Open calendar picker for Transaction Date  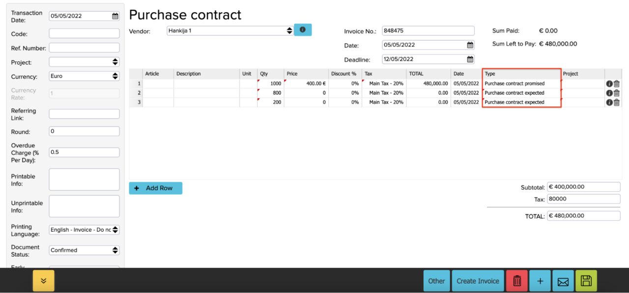pyautogui.click(x=115, y=16)
